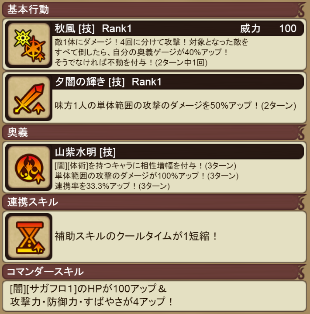Click 補助スキルのクールタイムが1短縮 text

[x=136, y=236]
